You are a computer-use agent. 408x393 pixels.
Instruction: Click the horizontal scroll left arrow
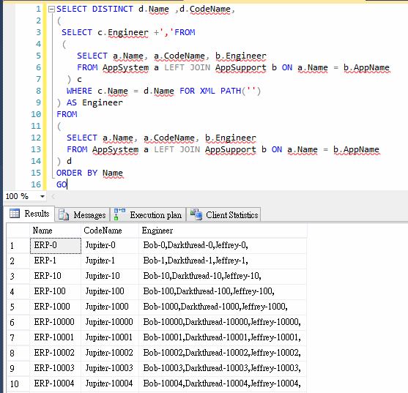(53, 196)
